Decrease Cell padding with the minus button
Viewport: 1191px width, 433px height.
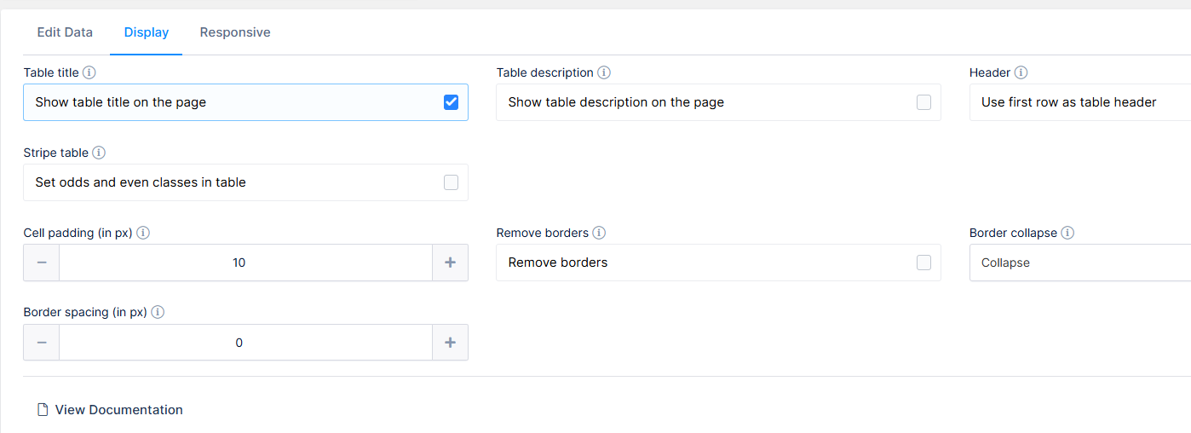click(42, 263)
